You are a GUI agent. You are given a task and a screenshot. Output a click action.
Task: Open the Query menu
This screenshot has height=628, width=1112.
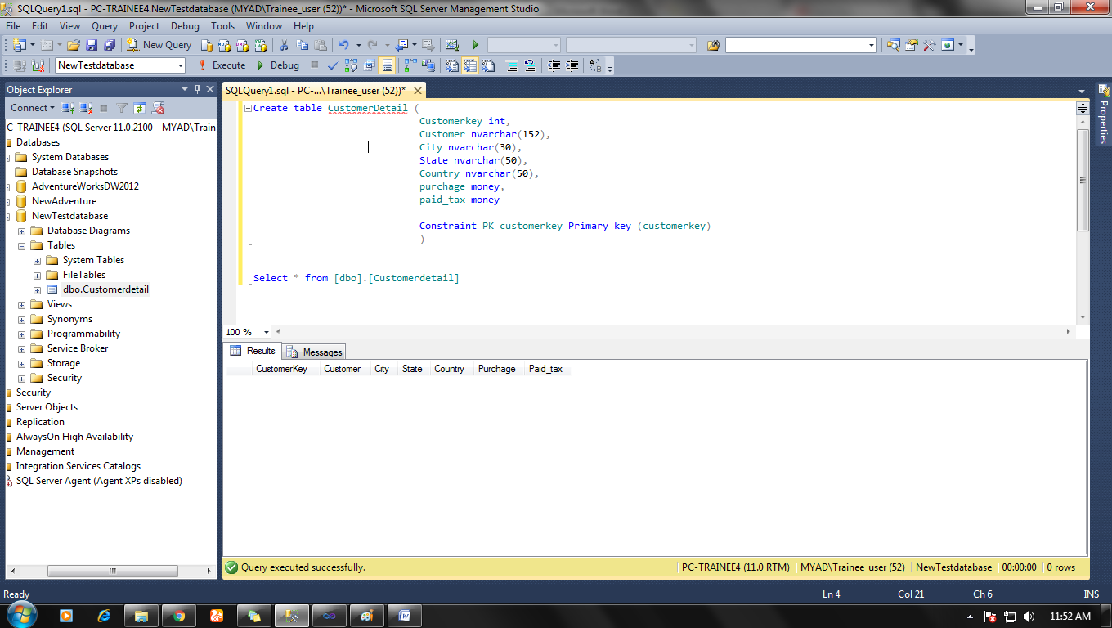point(105,26)
